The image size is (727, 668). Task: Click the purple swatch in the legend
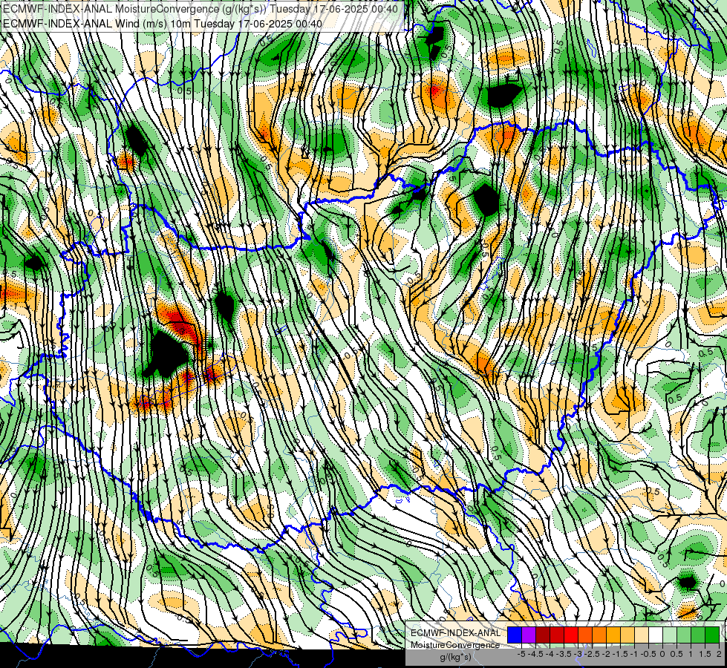[529, 635]
